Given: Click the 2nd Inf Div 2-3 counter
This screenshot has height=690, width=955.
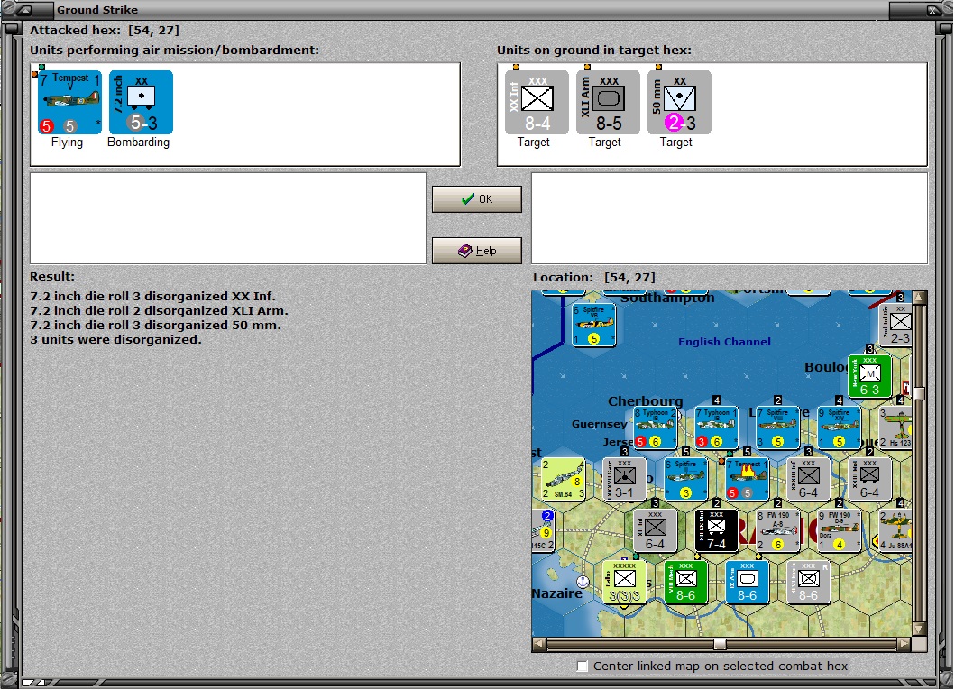Looking at the screenshot, I should [x=895, y=325].
